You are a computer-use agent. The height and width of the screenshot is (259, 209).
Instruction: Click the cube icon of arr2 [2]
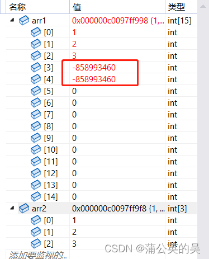(36, 243)
